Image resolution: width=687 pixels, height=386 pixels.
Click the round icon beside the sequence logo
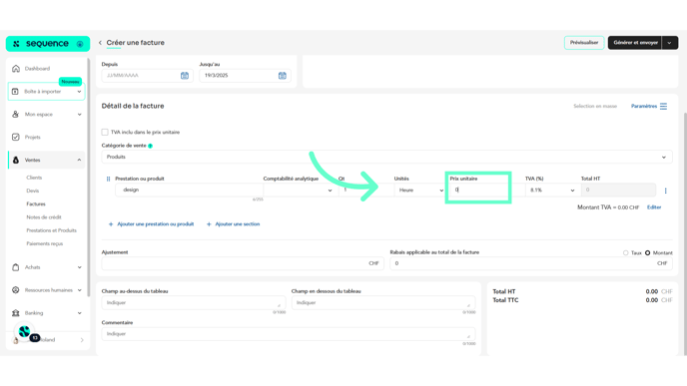click(80, 44)
